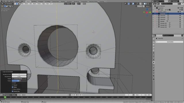Open the Object properties tab
184x103 pixels.
click(x=154, y=60)
